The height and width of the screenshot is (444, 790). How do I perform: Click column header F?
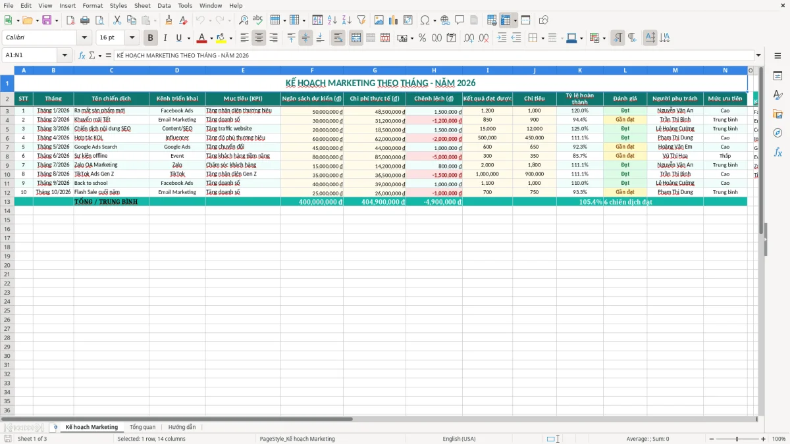[312, 70]
